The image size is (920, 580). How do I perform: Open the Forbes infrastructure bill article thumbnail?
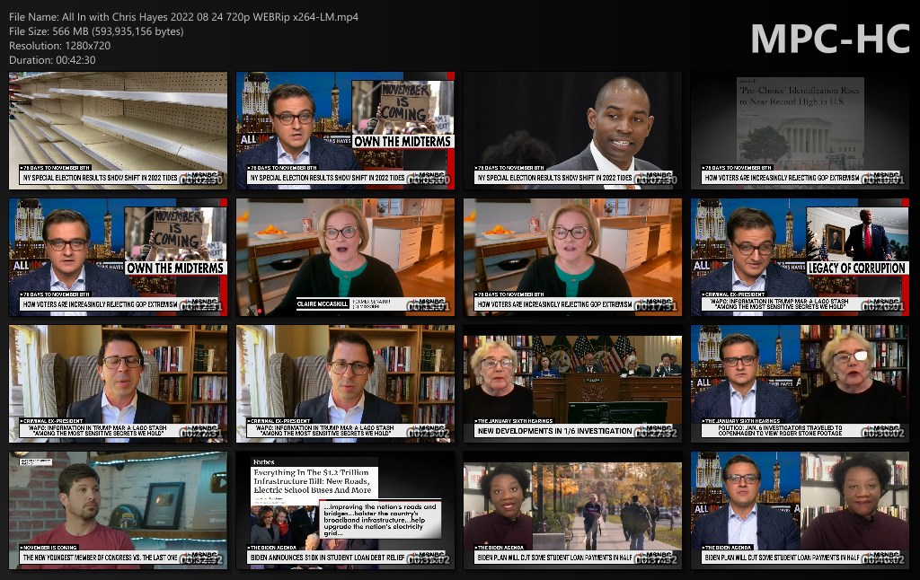tap(345, 510)
